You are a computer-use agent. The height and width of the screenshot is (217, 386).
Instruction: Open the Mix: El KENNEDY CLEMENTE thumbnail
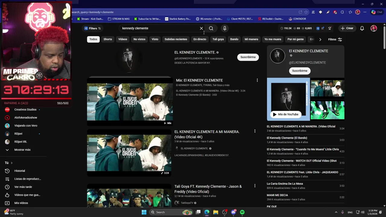tap(130, 102)
